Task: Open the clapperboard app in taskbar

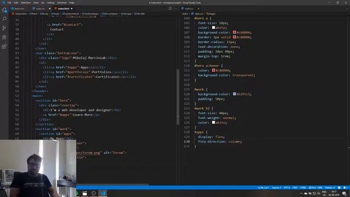Action: [x=85, y=193]
